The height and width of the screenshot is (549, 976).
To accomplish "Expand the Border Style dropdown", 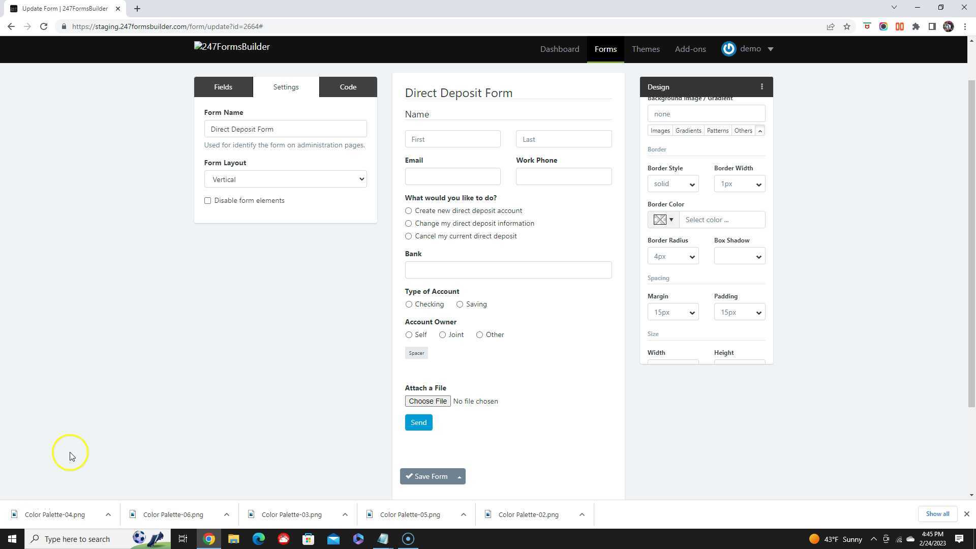I will (x=673, y=184).
